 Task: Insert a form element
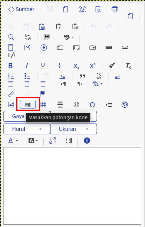[x=11, y=47]
